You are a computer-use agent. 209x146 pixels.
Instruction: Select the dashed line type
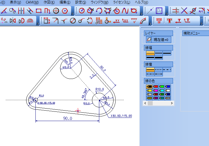coord(167,70)
